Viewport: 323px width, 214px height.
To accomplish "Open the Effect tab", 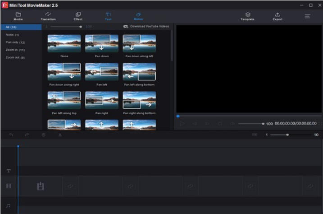I will [78, 16].
